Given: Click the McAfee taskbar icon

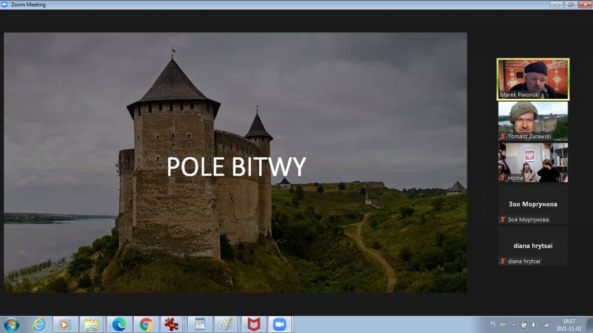Looking at the screenshot, I should (252, 324).
